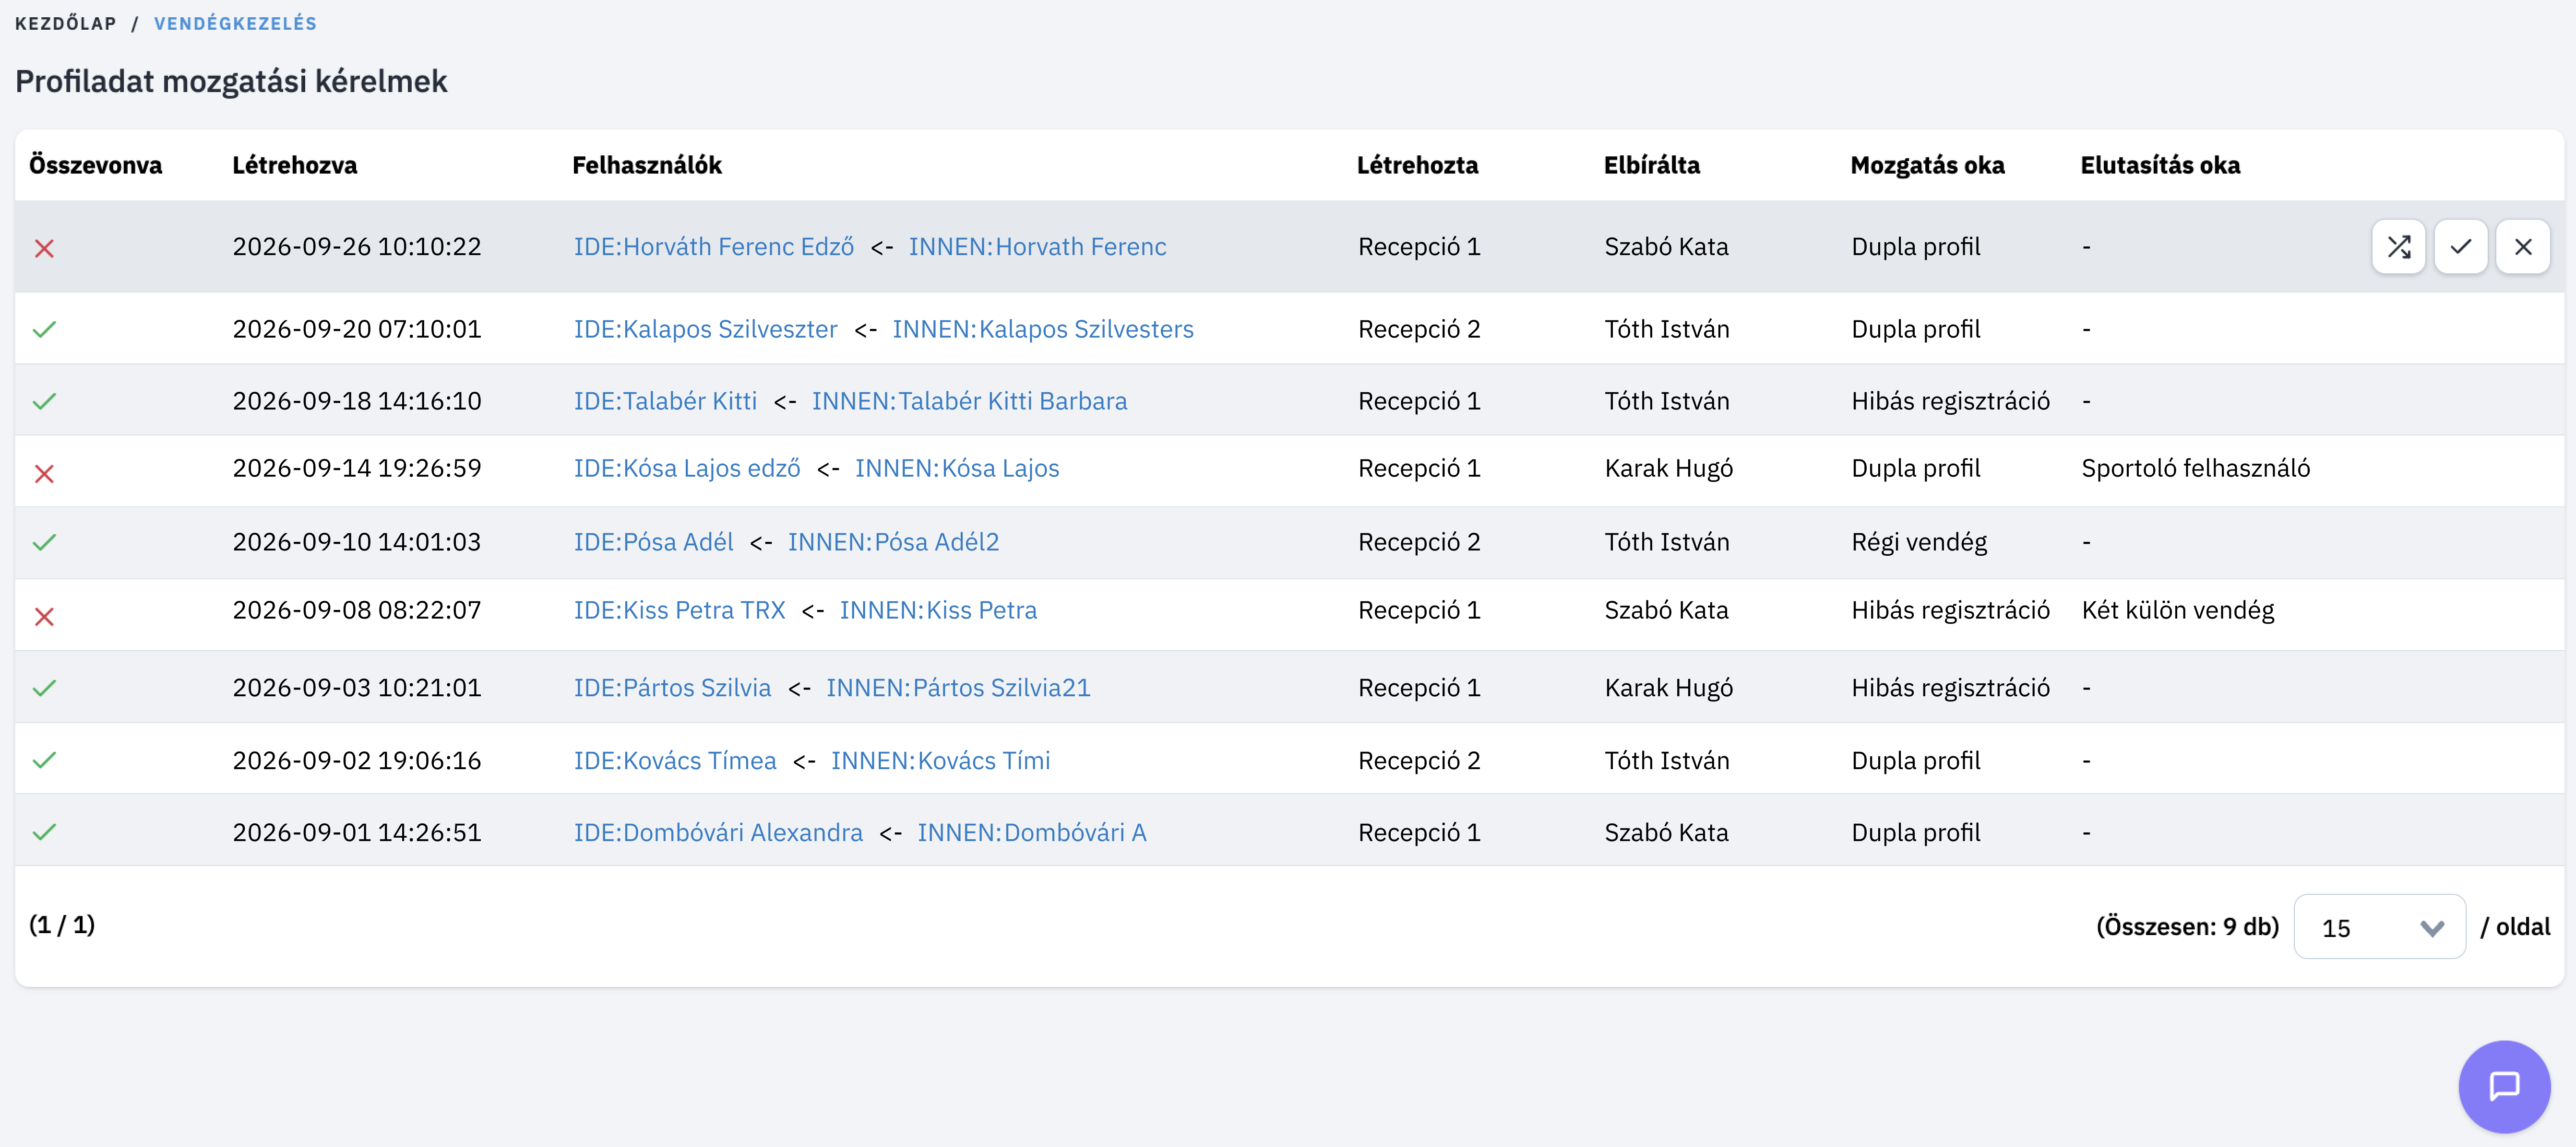Click green check status icon in Kovács Tímea row
Viewport: 2576px width, 1147px height.
pyautogui.click(x=44, y=760)
